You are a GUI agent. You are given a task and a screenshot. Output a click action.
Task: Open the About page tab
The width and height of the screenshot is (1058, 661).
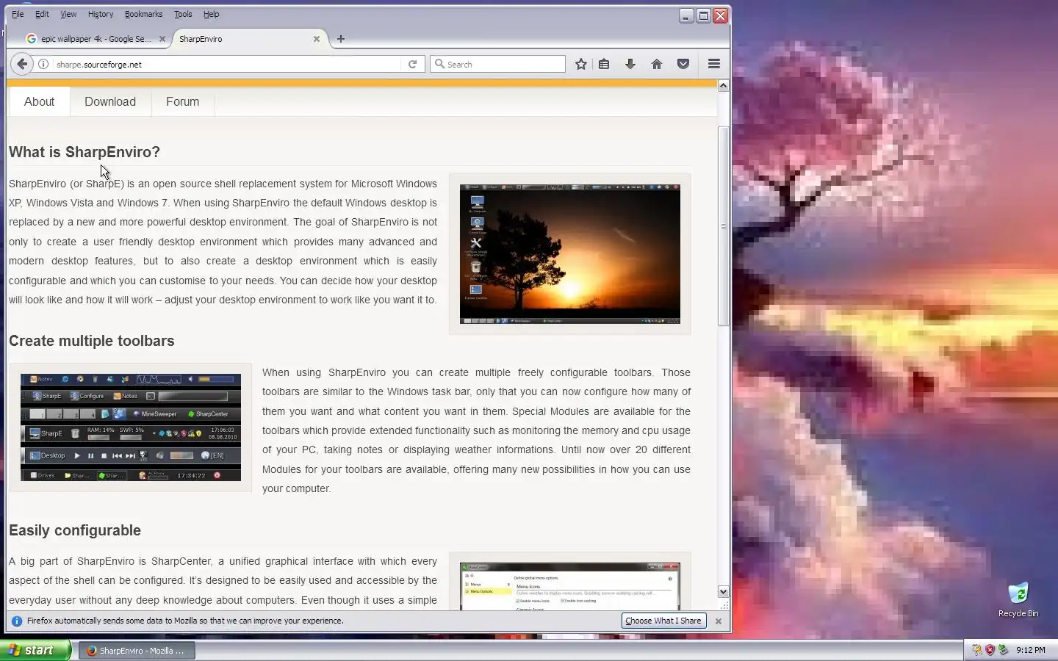click(39, 102)
